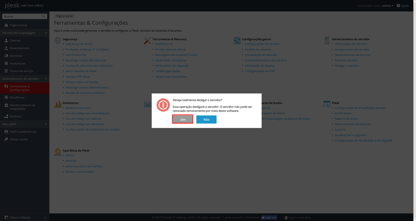This screenshot has width=416, height=221.
Task: Collapse the Gerenciamento do servidor sidebar section
Action: coord(46,79)
